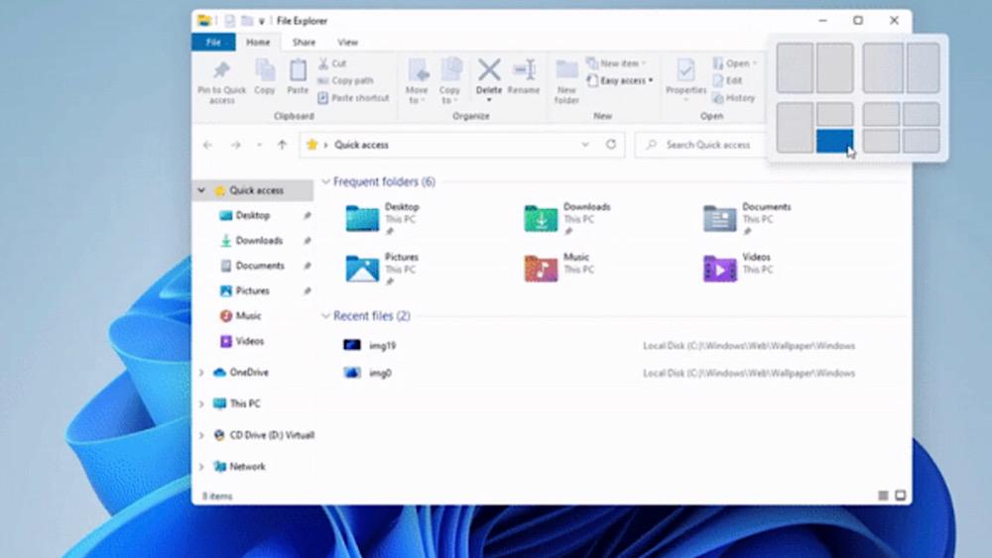Click the Paste shortcut button
Screen dimensions: 992x558
pos(354,98)
